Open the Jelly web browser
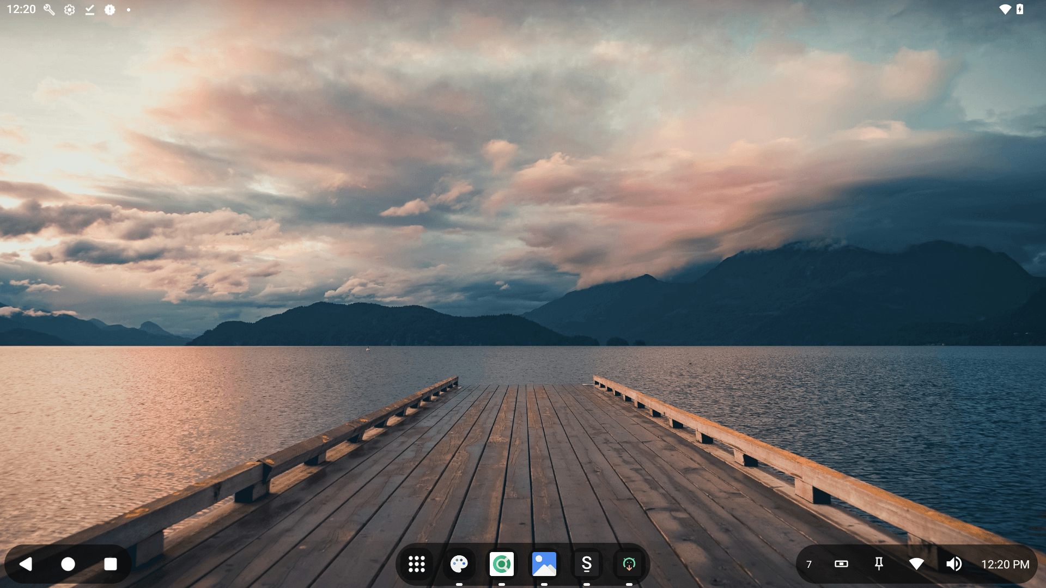1046x588 pixels. click(502, 564)
